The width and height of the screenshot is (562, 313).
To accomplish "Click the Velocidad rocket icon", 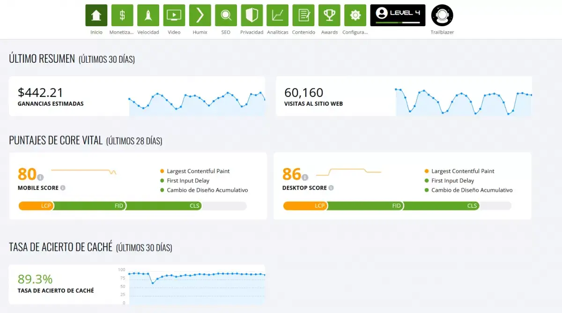I will click(x=148, y=15).
